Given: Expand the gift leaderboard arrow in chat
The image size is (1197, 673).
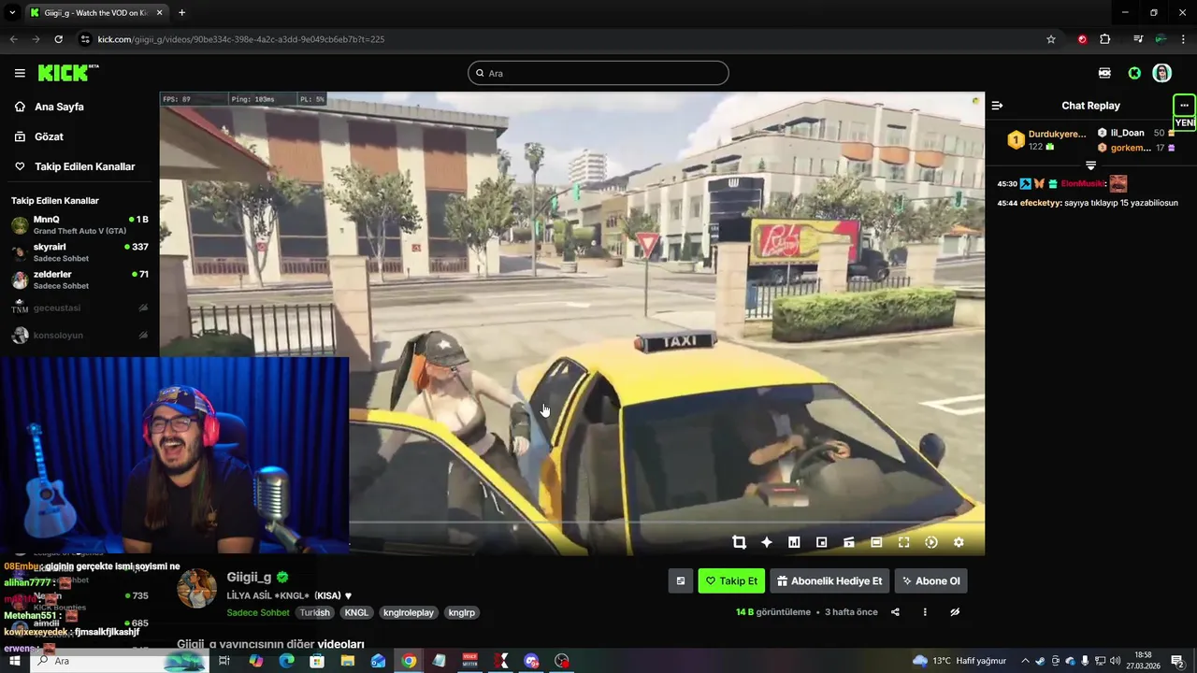Looking at the screenshot, I should (1090, 165).
